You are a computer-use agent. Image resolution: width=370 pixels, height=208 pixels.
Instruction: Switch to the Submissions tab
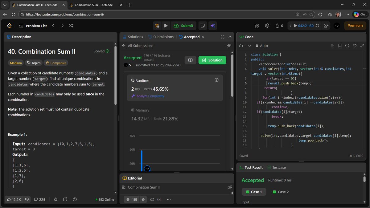[161, 37]
